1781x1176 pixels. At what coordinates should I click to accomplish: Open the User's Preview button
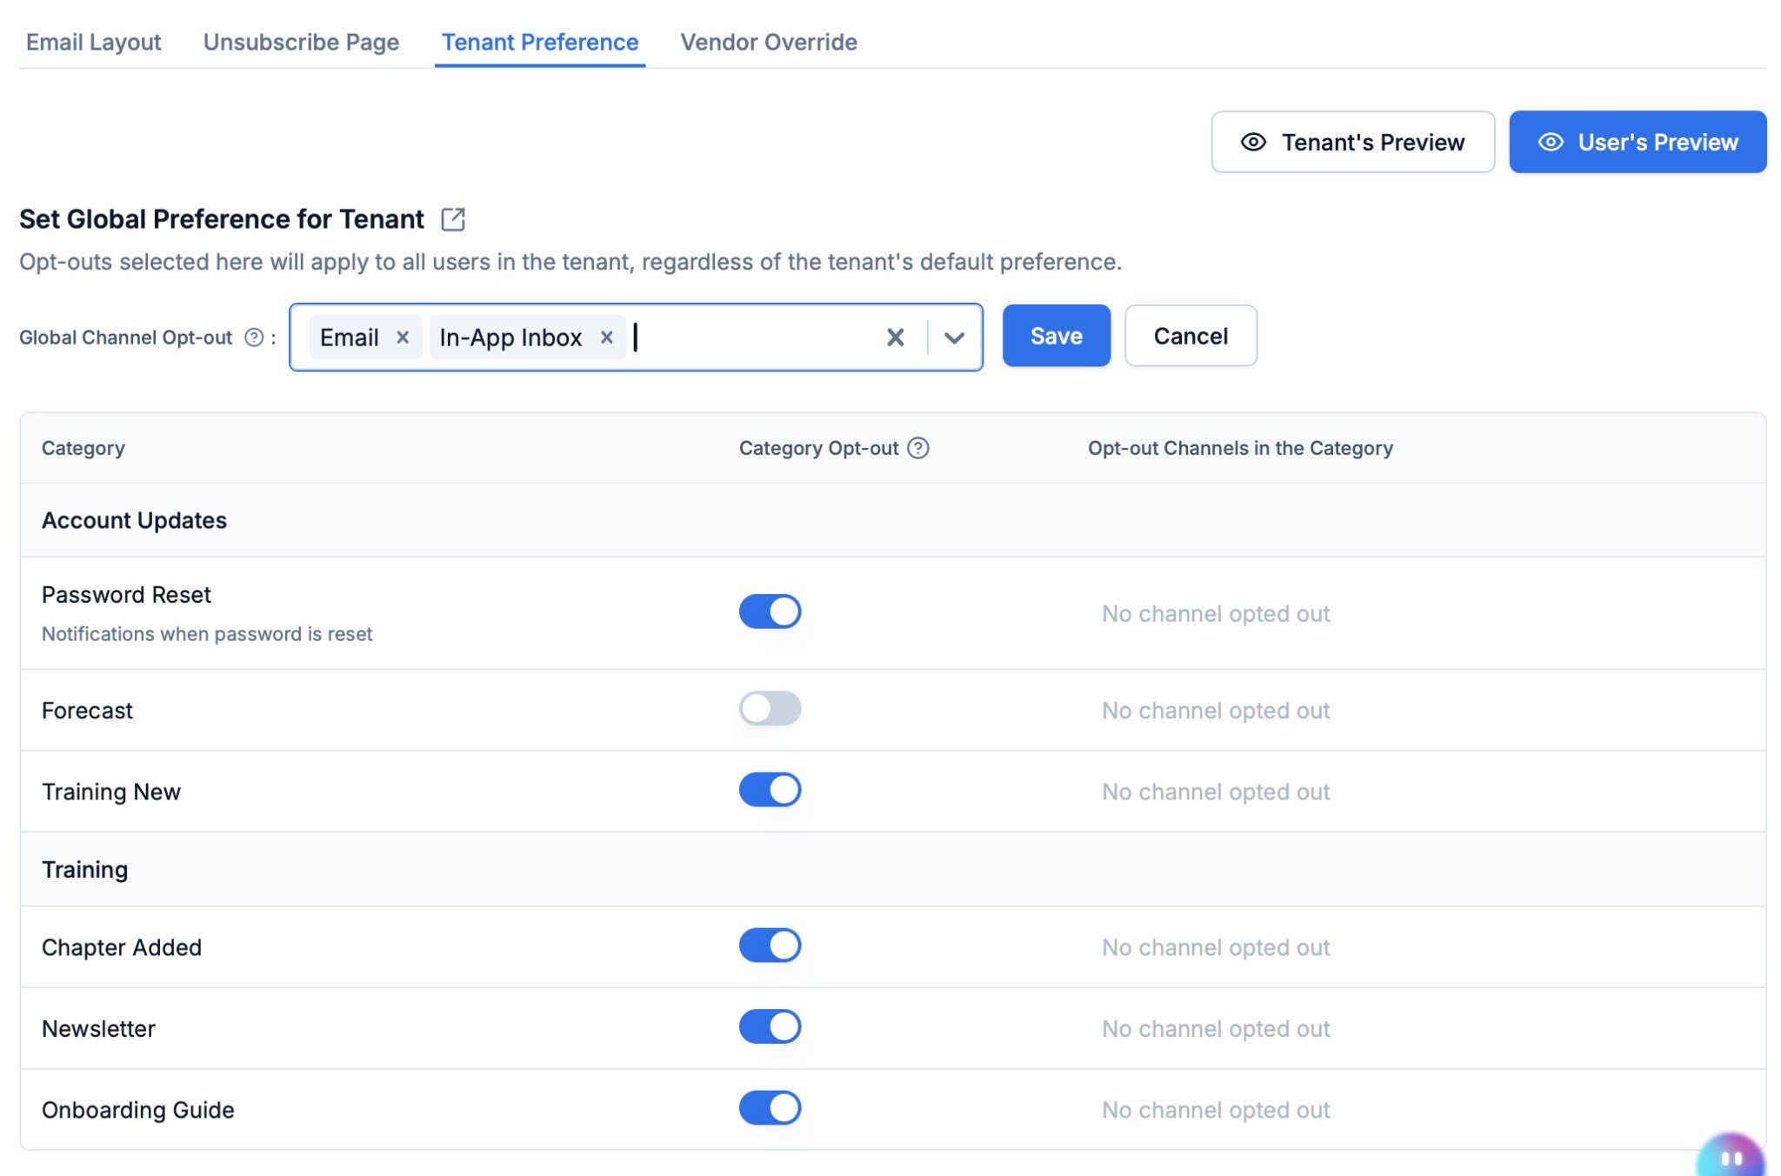(1638, 142)
